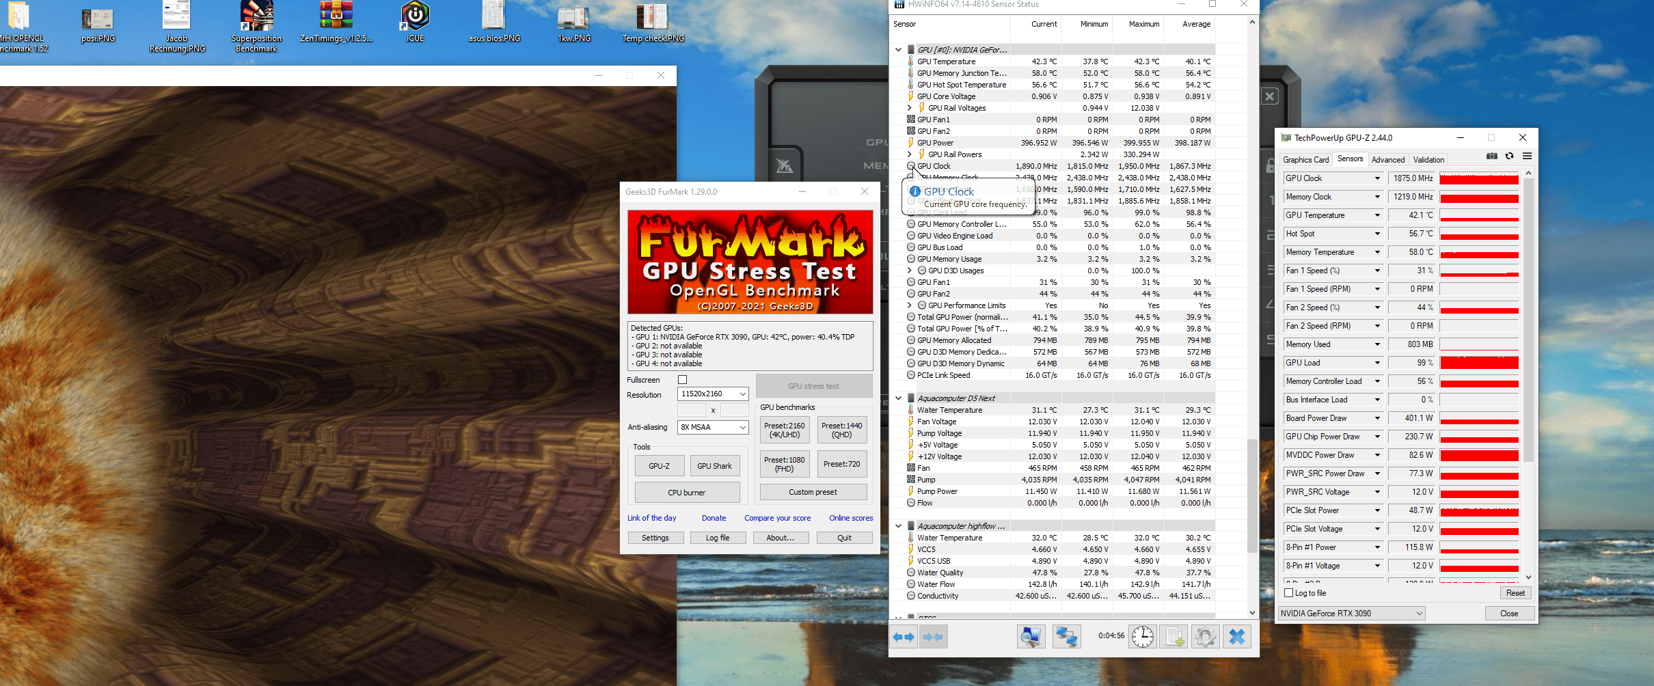The width and height of the screenshot is (1654, 686).
Task: Start FurMark GPU stress test button
Action: 813,386
